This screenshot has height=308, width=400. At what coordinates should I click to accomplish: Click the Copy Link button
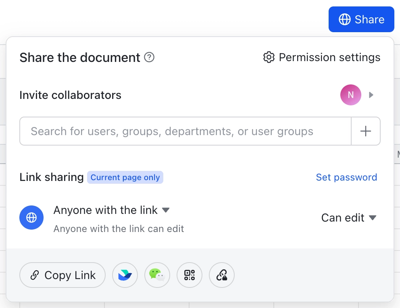[x=62, y=275]
